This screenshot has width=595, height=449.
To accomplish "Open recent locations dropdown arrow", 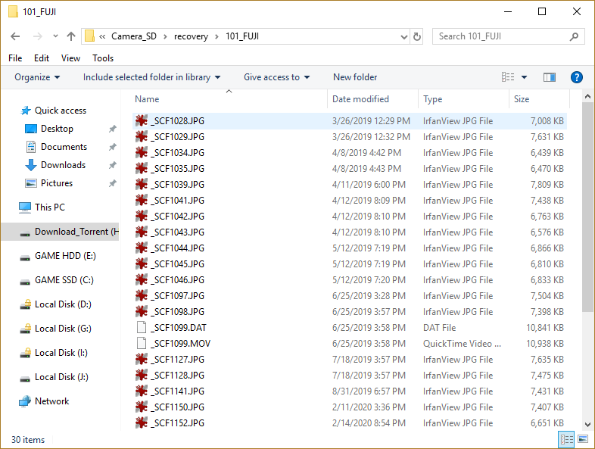I will [55, 36].
